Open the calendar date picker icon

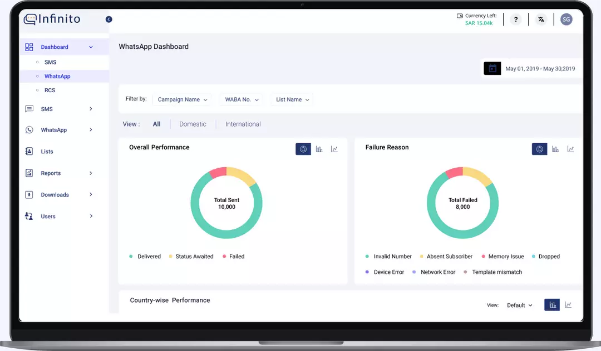click(x=492, y=68)
